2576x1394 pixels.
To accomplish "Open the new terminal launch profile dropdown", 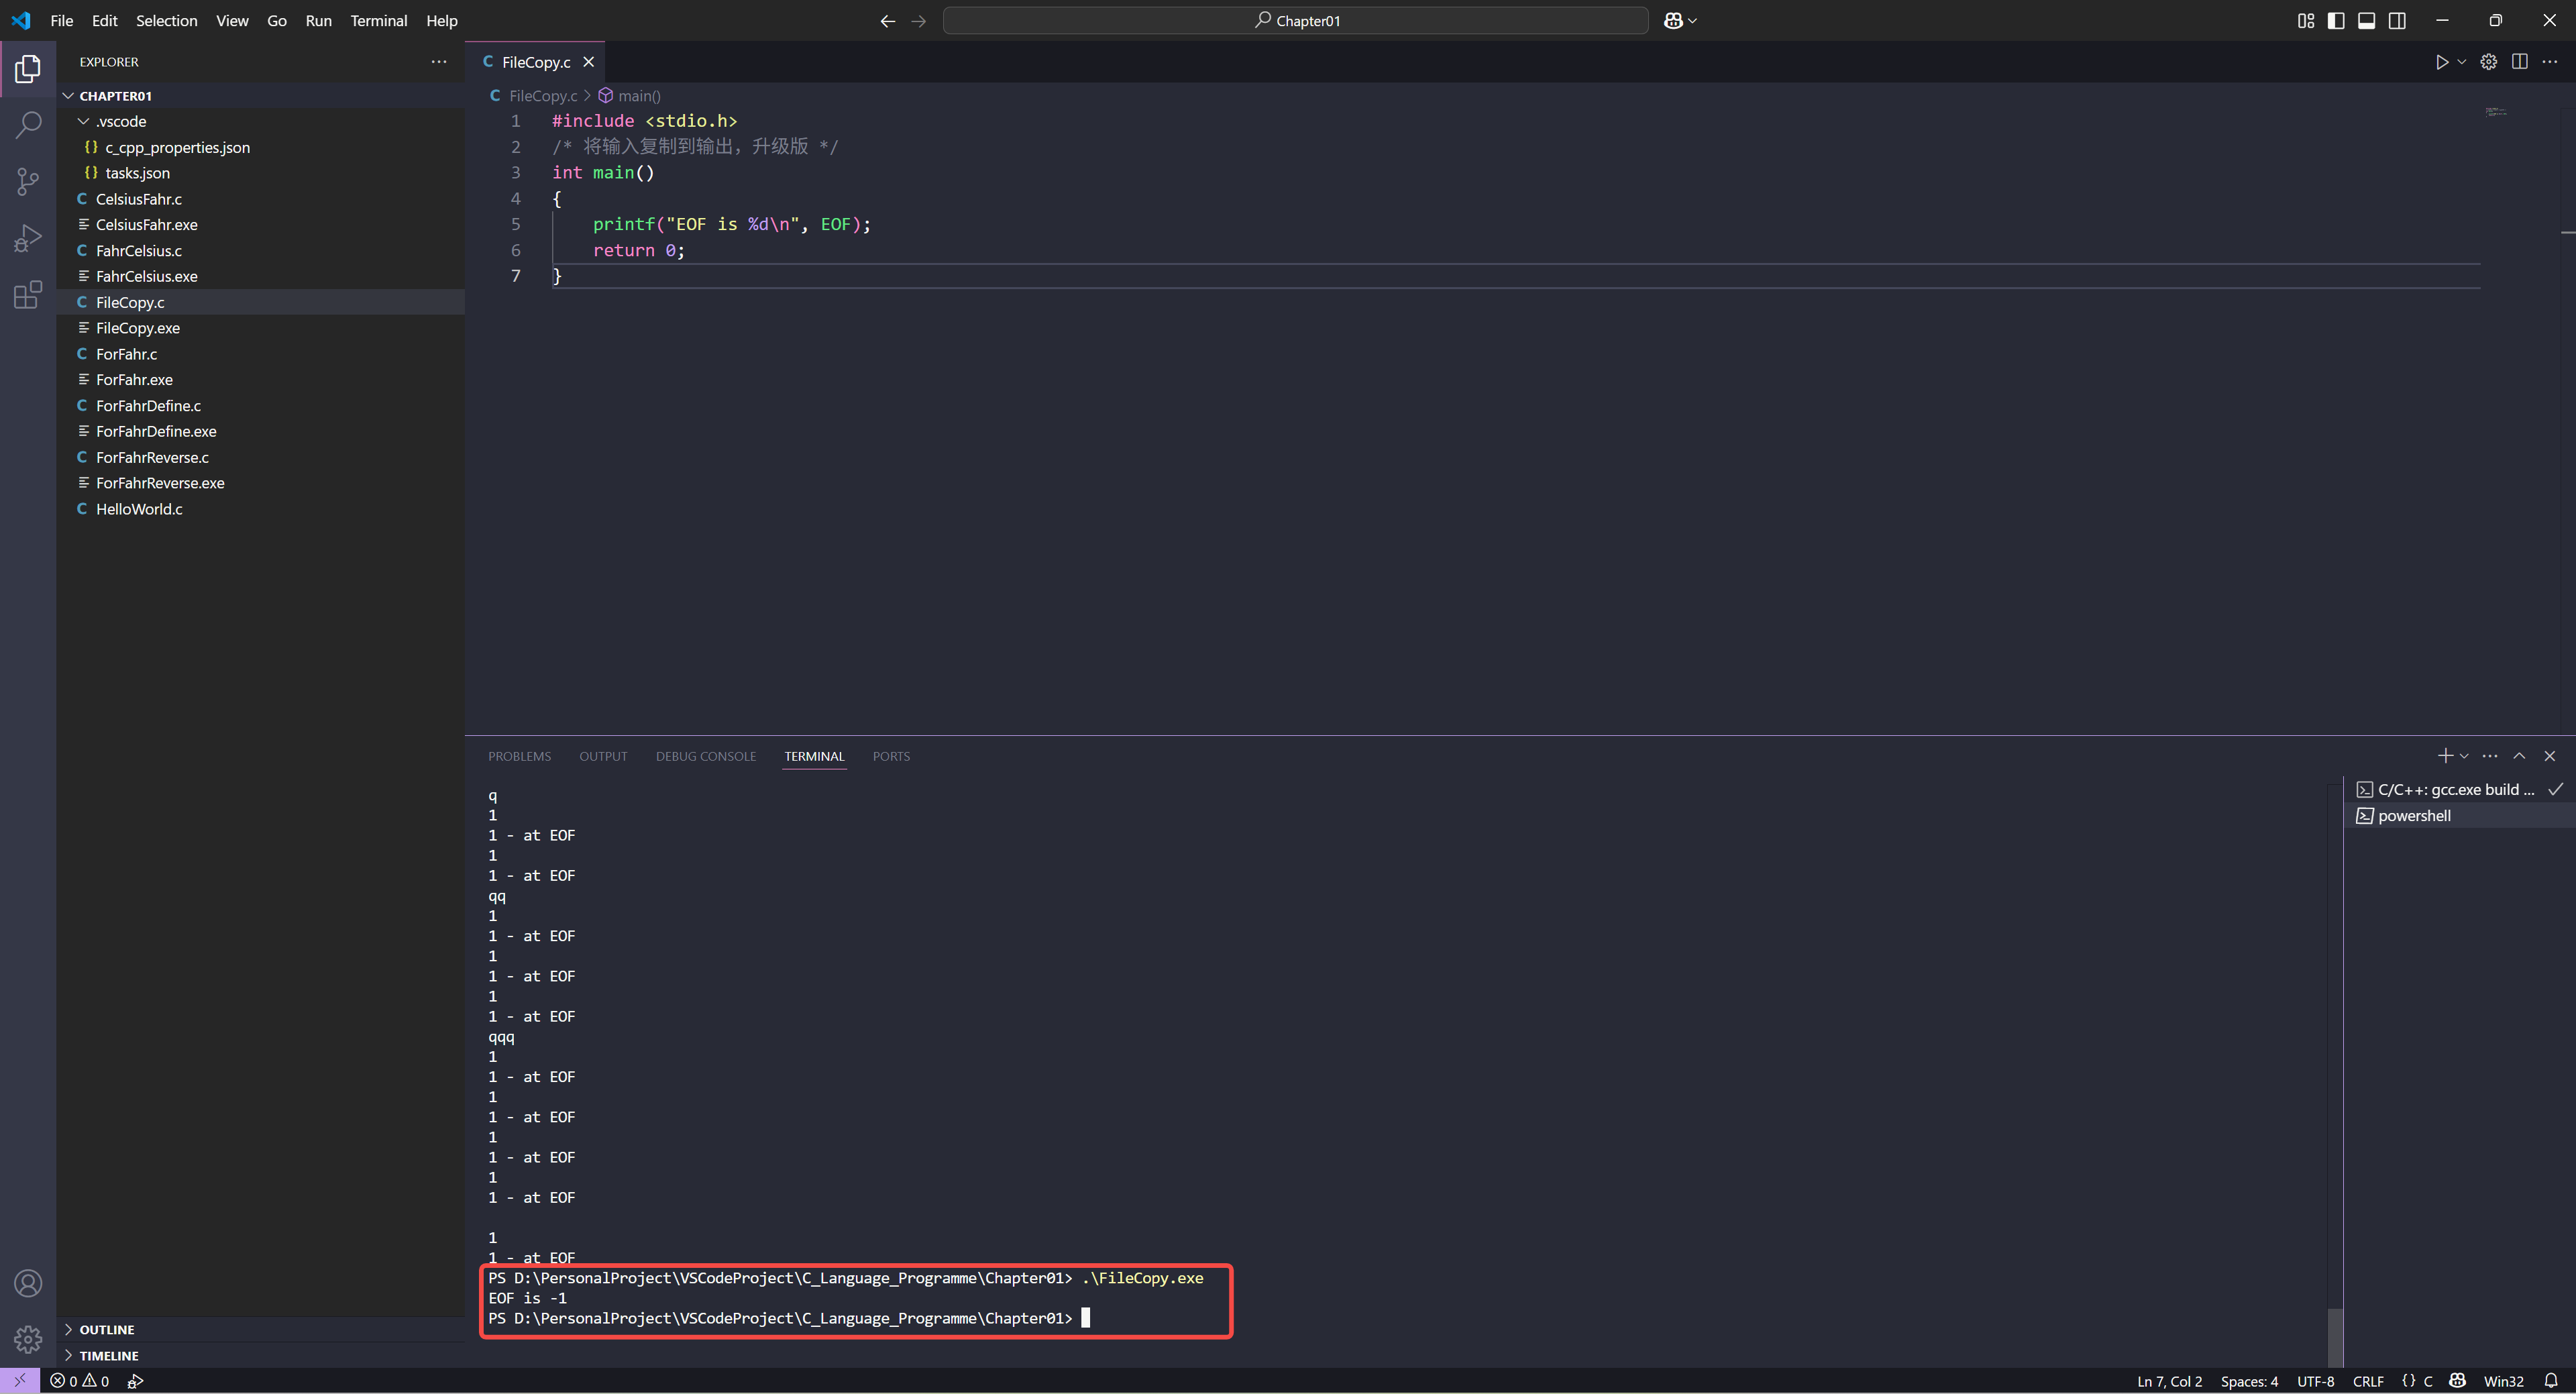I will 2464,756.
